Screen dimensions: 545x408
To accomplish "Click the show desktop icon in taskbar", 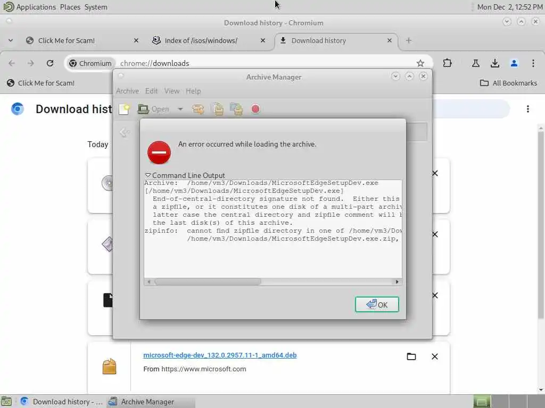I will click(6, 402).
